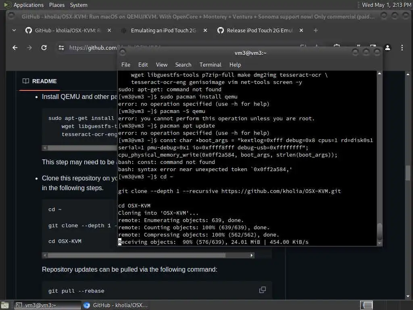Image resolution: width=413 pixels, height=310 pixels.
Task: Click the terminal window menu icon in titlebar
Action: click(123, 53)
